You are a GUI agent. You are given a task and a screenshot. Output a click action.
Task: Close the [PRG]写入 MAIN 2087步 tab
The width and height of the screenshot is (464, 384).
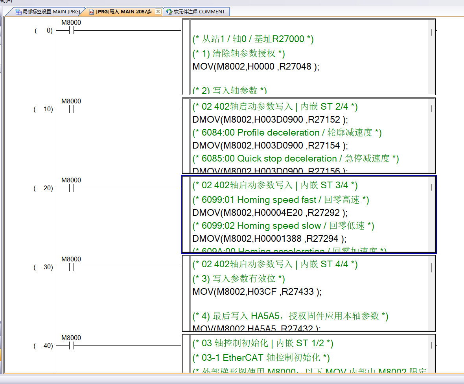[158, 11]
